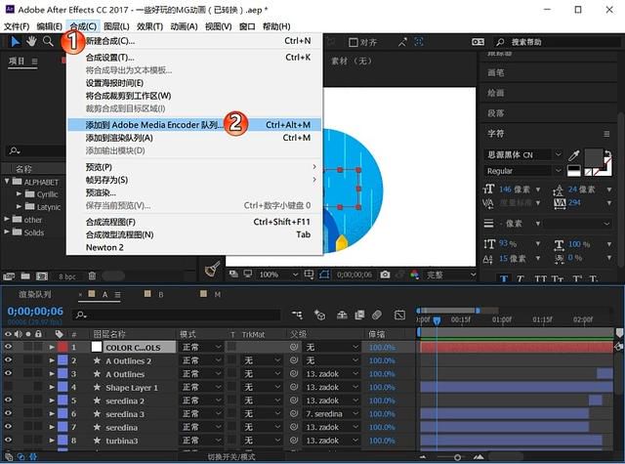Select the Hand tool
625x464 pixels.
coord(31,41)
